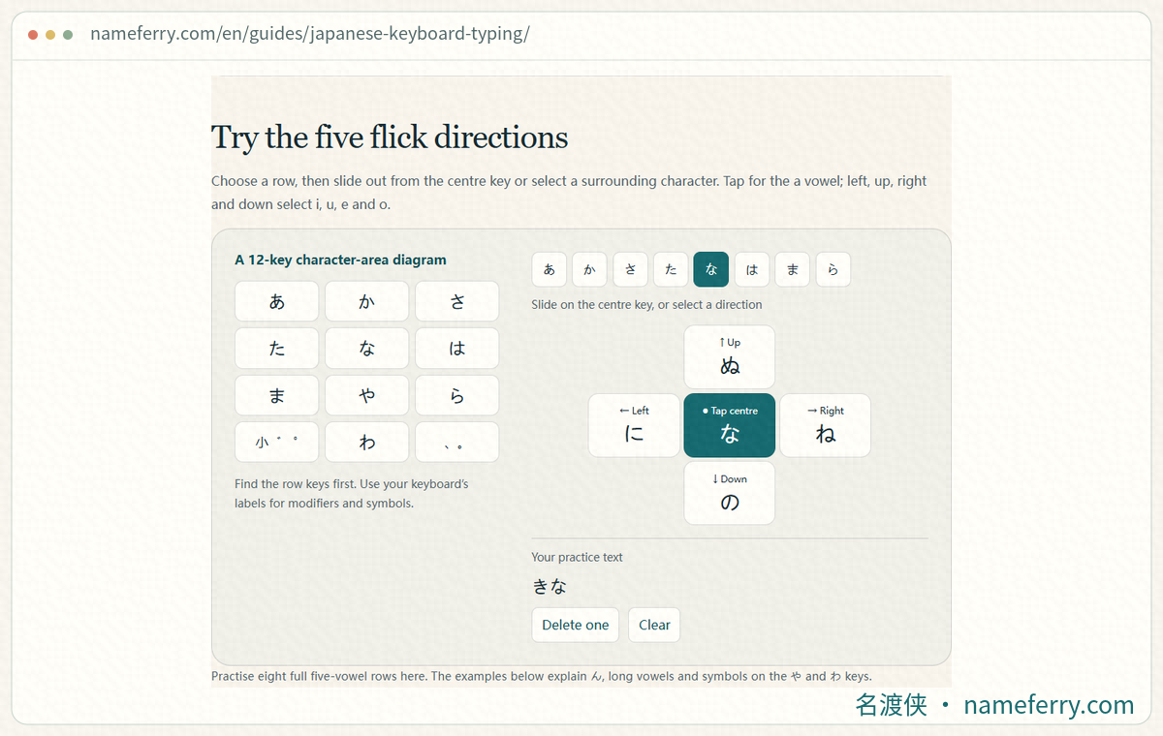Click "Choose a row, then slide out" intro paragraph
Image resolution: width=1163 pixels, height=736 pixels.
pos(569,193)
